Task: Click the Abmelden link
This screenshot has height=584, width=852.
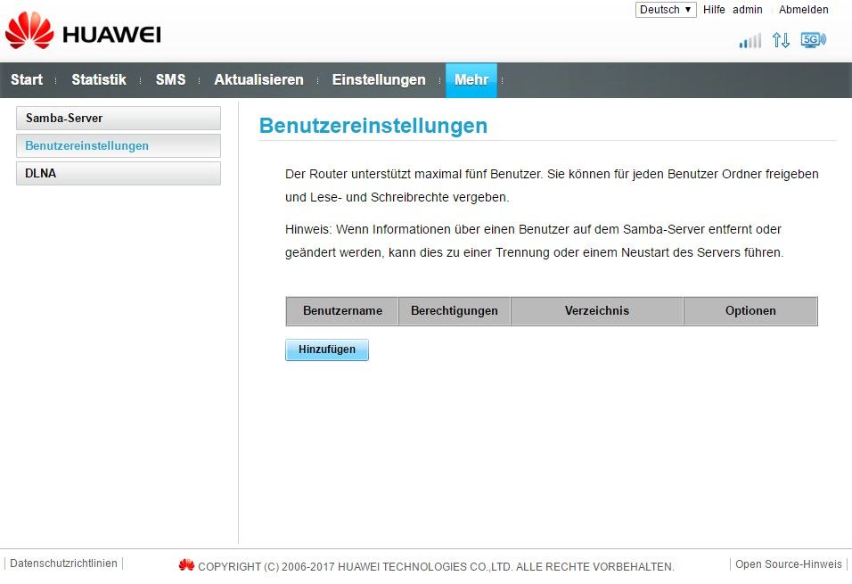Action: tap(803, 10)
